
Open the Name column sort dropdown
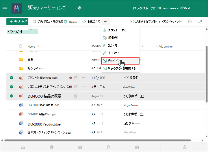pos(38,46)
